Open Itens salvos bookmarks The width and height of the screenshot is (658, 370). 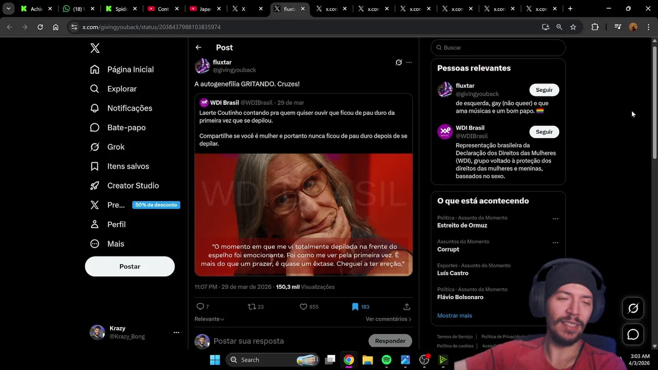119,166
